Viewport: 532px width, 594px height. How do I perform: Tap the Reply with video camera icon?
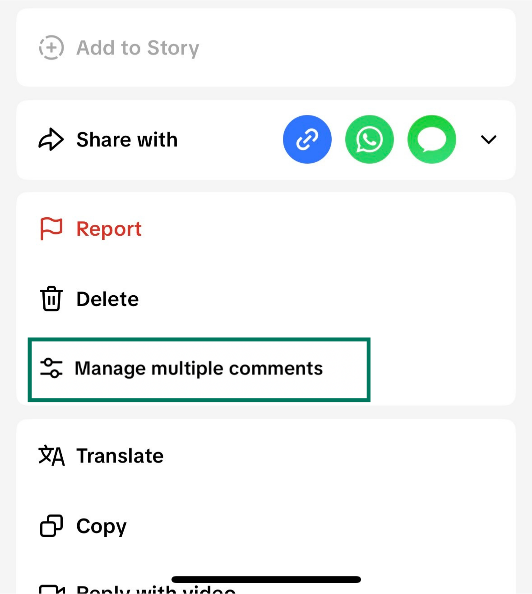point(51,588)
